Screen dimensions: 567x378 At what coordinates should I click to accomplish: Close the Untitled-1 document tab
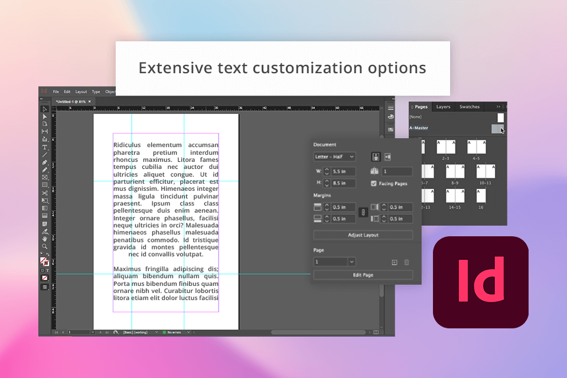[90, 102]
